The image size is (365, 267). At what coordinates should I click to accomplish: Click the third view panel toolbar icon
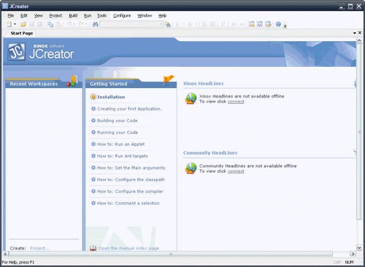[x=268, y=24]
